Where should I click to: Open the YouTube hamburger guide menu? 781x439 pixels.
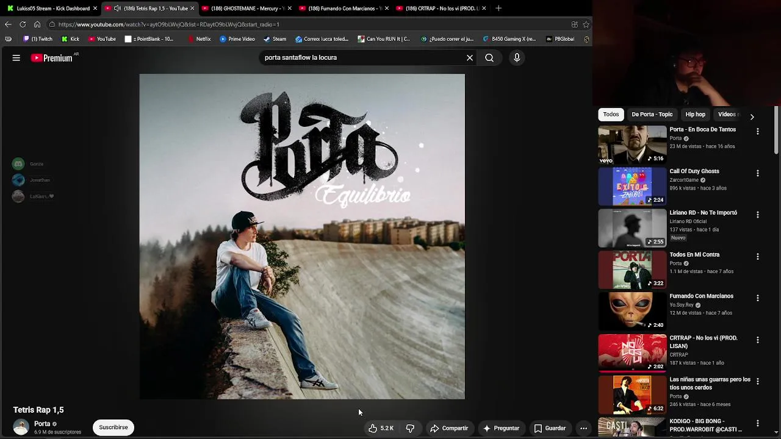click(16, 58)
